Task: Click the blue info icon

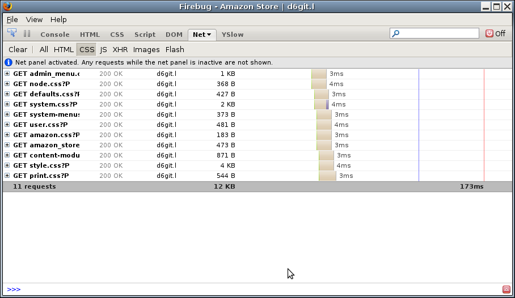Action: [x=9, y=62]
